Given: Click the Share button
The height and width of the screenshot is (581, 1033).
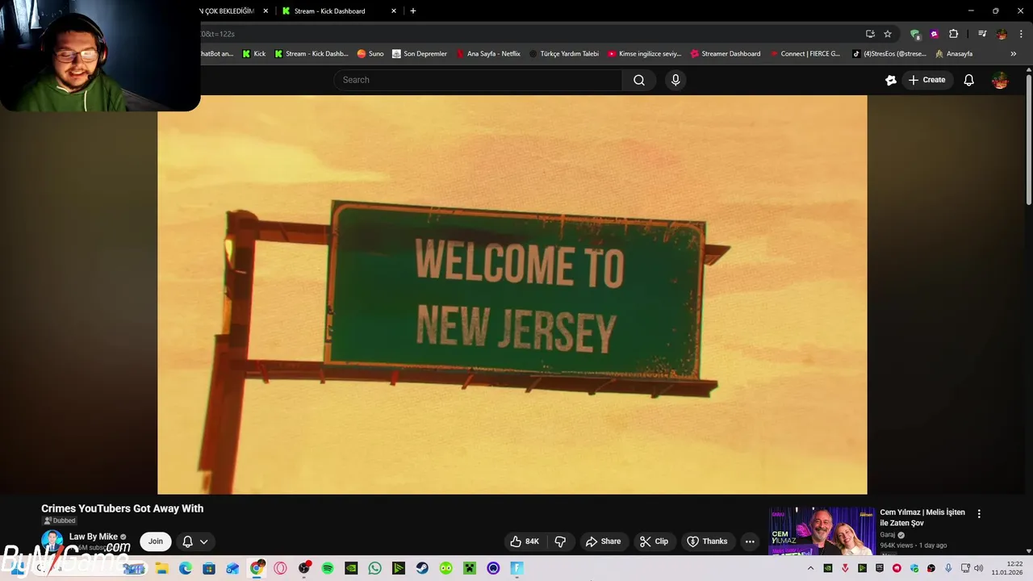Looking at the screenshot, I should click(x=603, y=541).
